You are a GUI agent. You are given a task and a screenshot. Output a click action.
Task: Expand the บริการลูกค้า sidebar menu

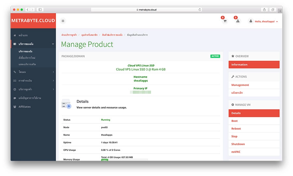pyautogui.click(x=33, y=89)
